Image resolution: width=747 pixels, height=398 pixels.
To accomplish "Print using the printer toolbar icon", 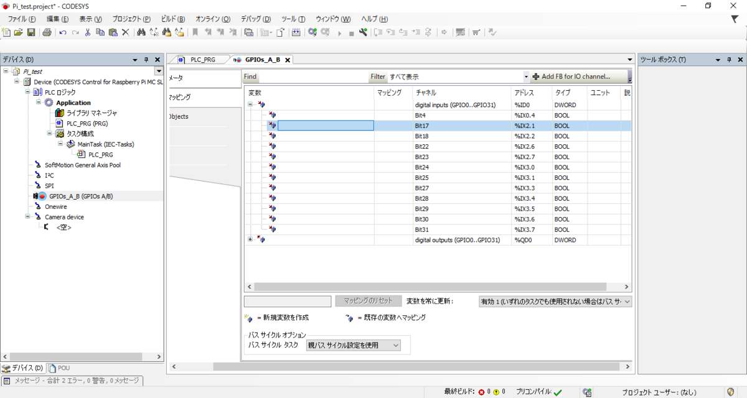I will coord(47,32).
